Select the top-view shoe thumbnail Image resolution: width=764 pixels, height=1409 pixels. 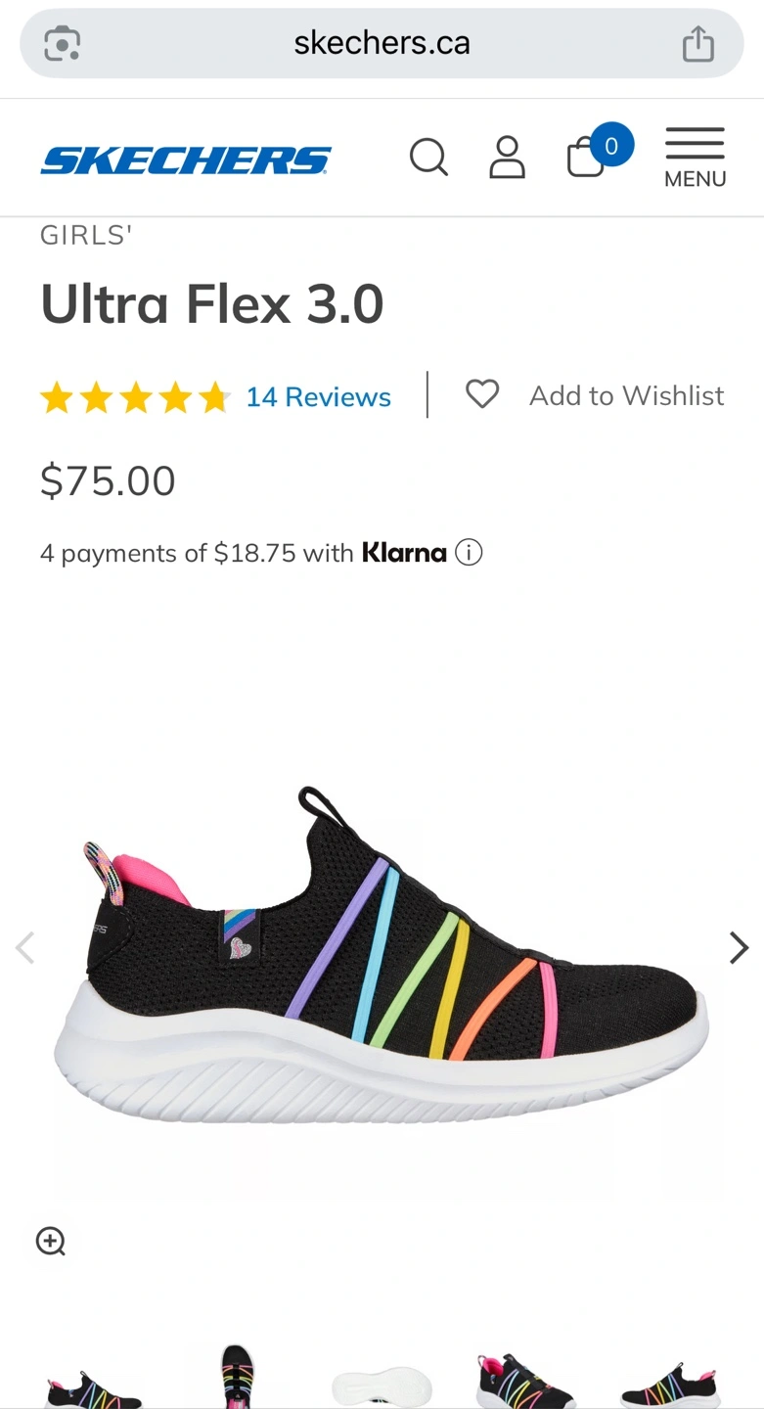tap(238, 1376)
